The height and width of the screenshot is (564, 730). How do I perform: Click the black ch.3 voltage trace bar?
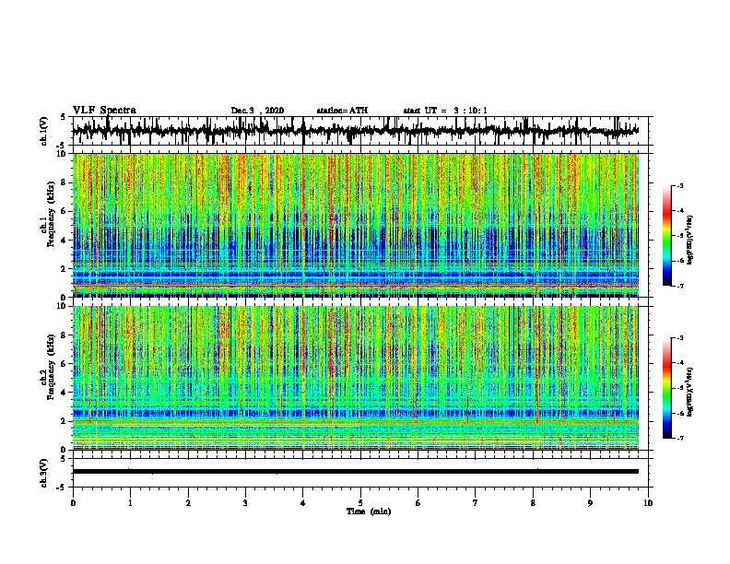pyautogui.click(x=356, y=472)
